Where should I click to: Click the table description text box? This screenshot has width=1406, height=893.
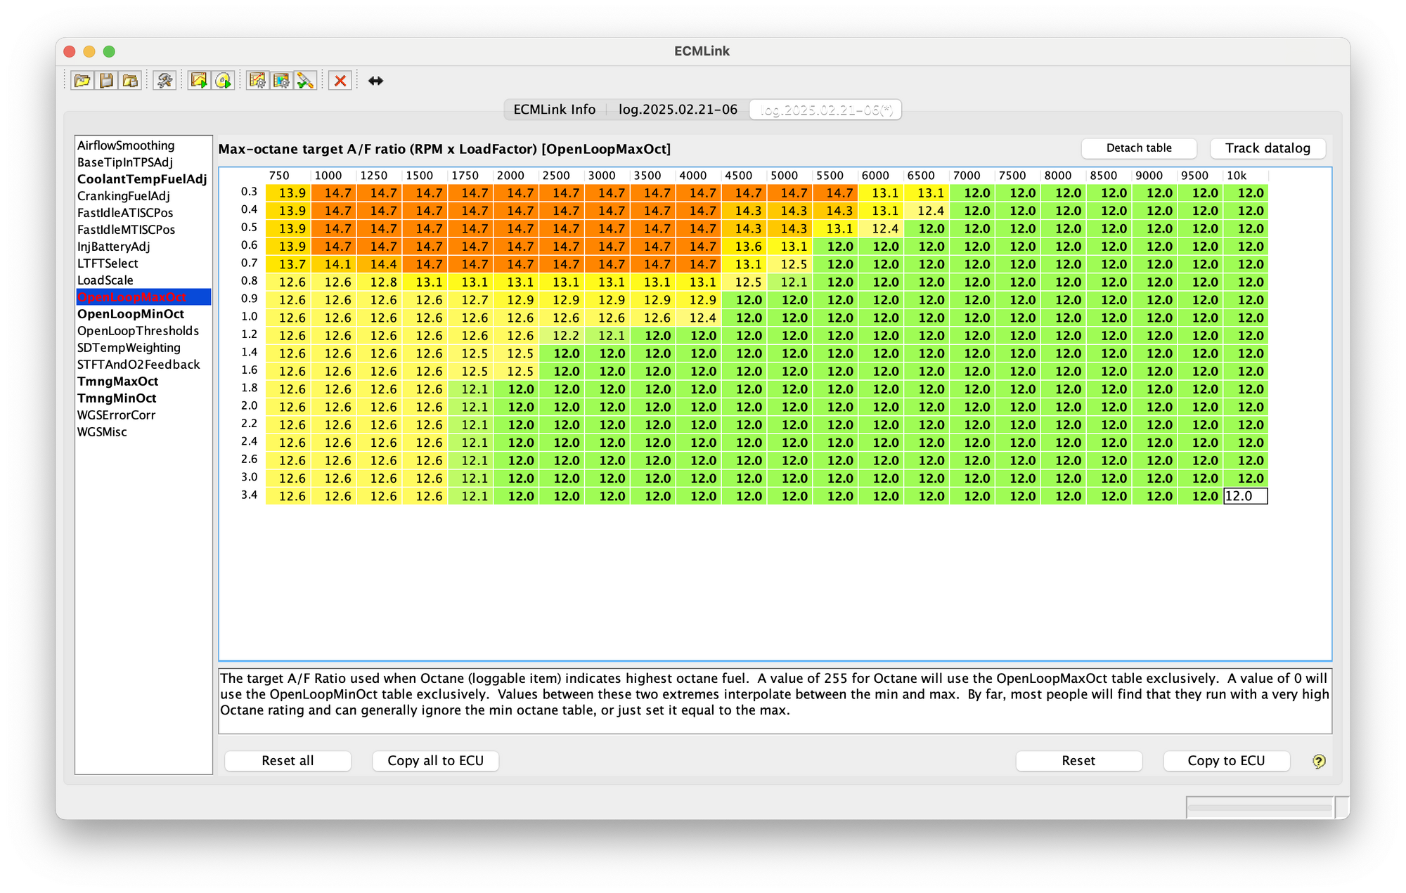775,700
